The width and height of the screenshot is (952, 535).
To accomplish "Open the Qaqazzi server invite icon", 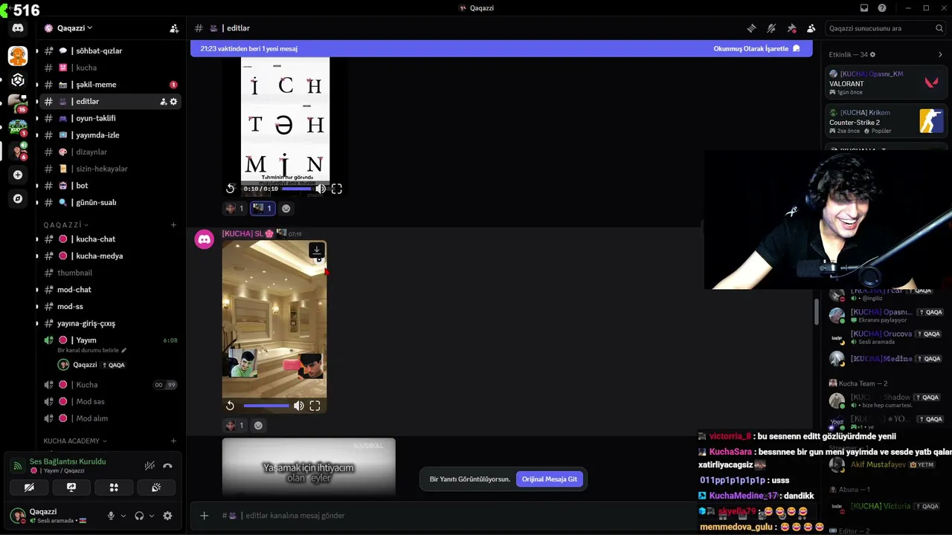I will point(174,28).
